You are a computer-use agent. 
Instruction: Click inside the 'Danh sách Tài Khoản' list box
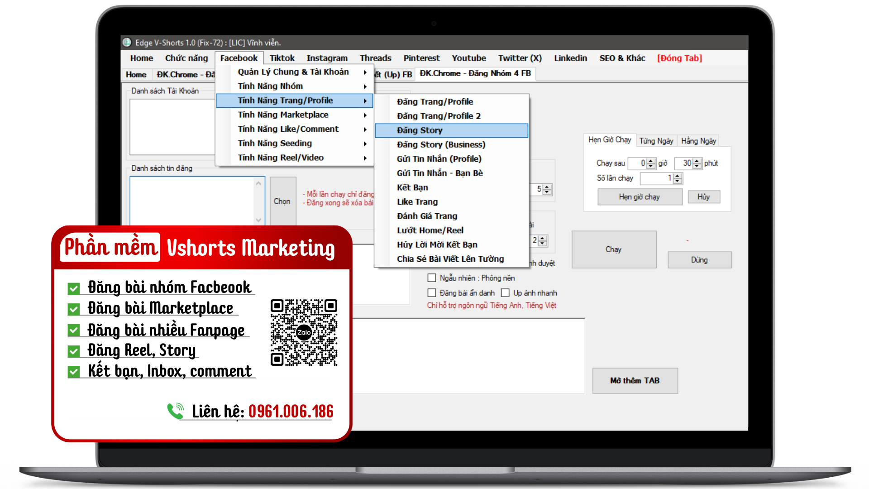172,127
